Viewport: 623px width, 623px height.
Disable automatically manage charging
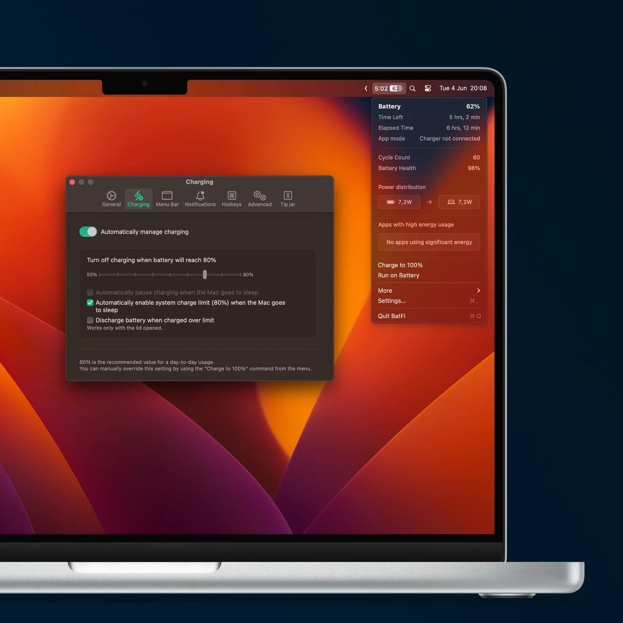(88, 232)
